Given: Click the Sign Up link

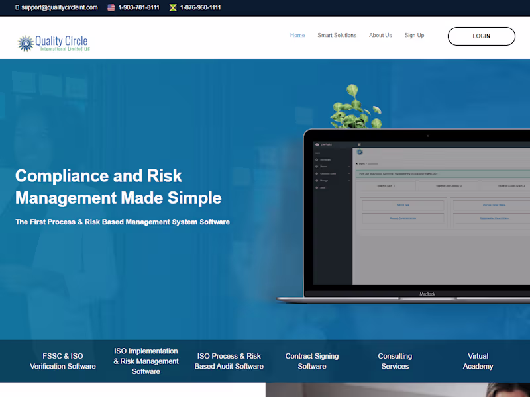Looking at the screenshot, I should point(414,35).
